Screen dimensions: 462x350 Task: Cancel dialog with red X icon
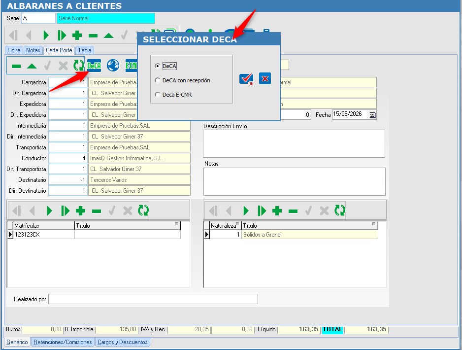(265, 78)
